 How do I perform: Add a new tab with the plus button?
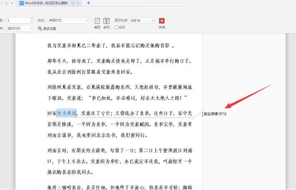pyautogui.click(x=88, y=3)
